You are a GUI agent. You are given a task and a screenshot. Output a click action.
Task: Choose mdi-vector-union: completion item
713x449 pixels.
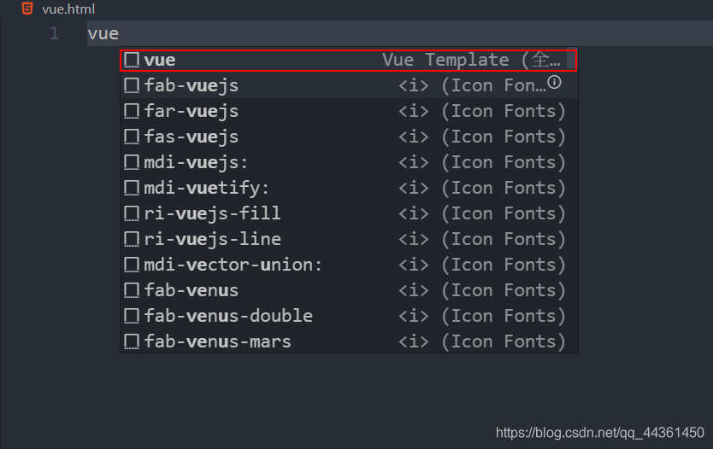pyautogui.click(x=233, y=265)
